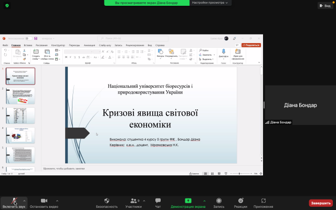Screen dimensions: 336x210
Task: Switch to the Вставка ribbon tab
Action: 28,45
